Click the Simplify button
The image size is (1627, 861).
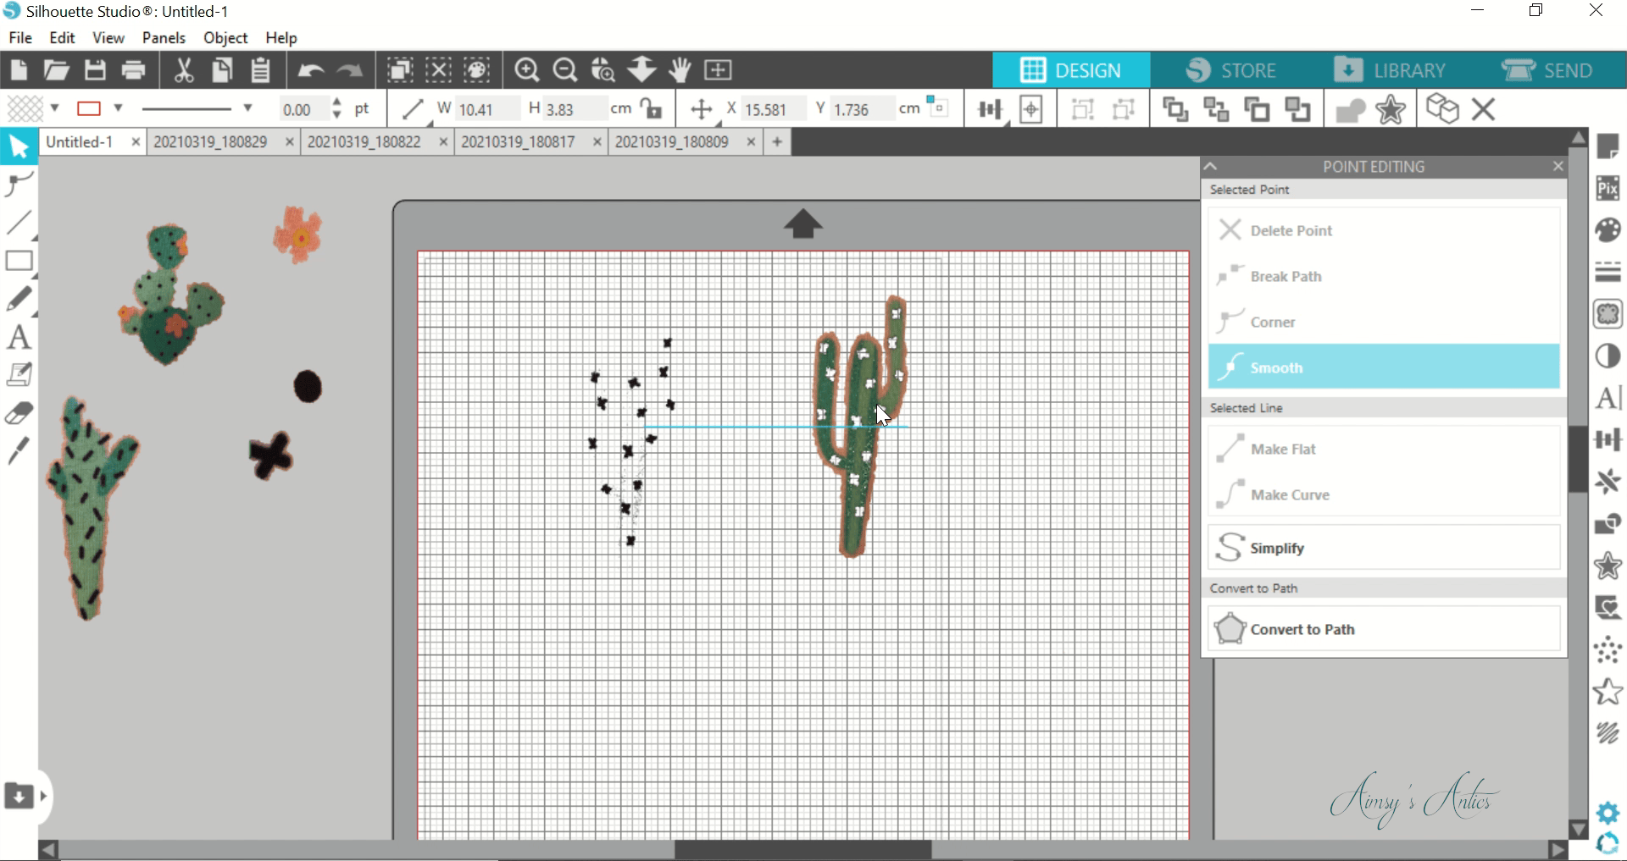click(x=1384, y=548)
